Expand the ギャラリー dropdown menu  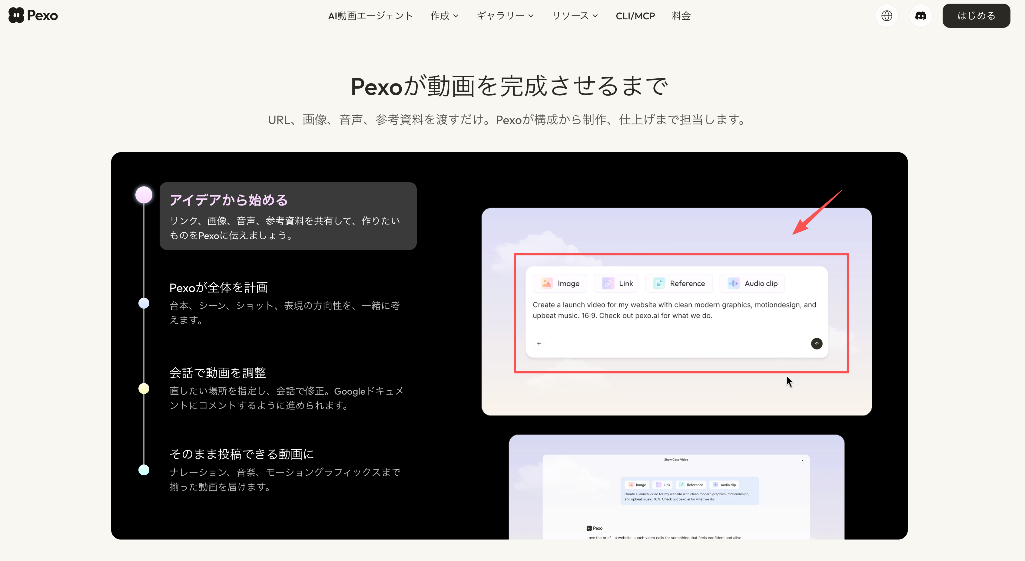tap(505, 16)
